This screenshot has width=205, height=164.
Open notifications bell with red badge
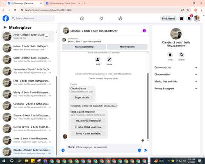coord(189,18)
